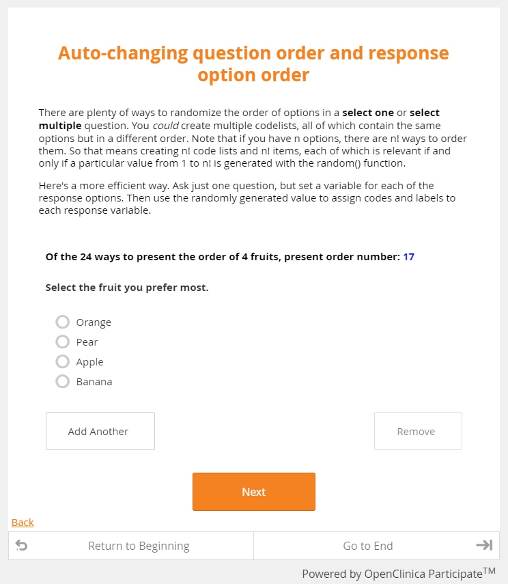Click the Powered by OpenClinica Participate text
This screenshot has width=508, height=584.
pos(398,573)
